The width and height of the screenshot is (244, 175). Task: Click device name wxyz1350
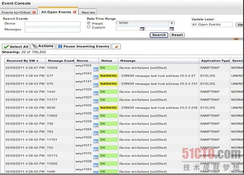[x=83, y=89]
